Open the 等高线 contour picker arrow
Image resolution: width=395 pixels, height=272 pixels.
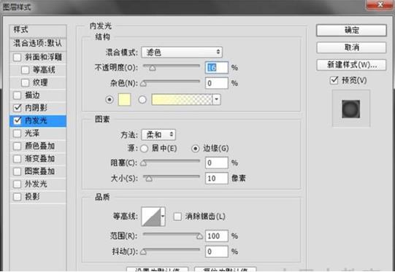coord(164,217)
